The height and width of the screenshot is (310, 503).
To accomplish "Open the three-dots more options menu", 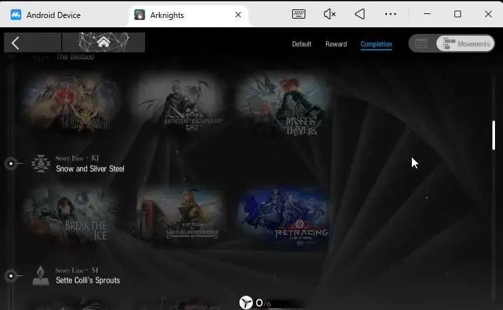I will point(391,14).
